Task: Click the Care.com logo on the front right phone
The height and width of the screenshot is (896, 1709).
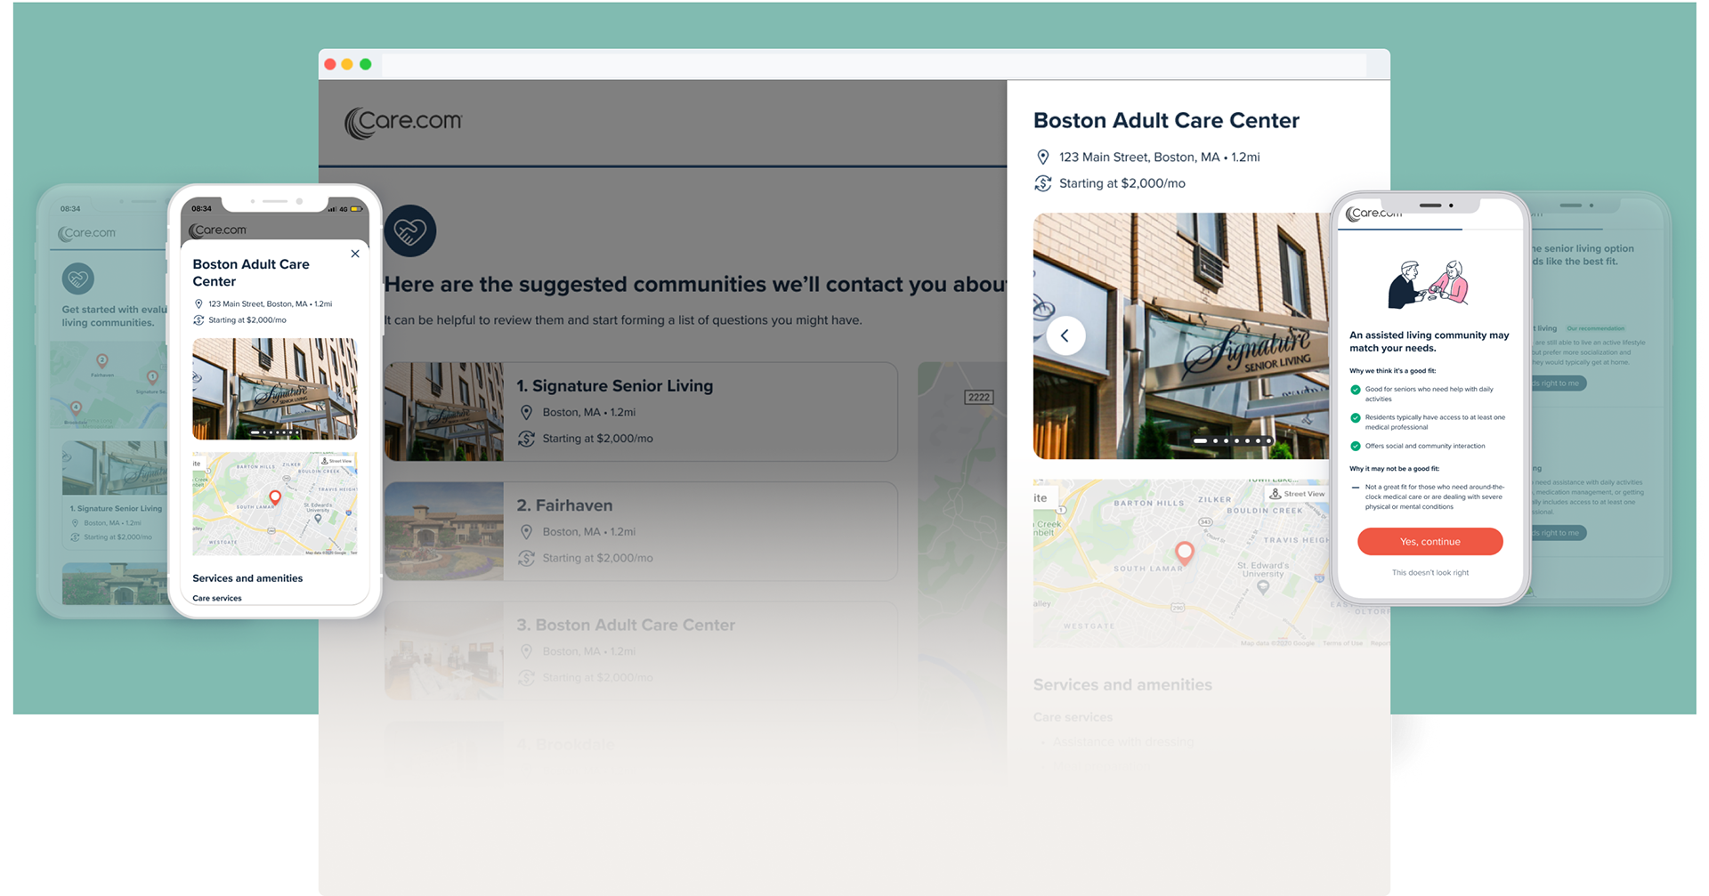Action: point(1374,214)
